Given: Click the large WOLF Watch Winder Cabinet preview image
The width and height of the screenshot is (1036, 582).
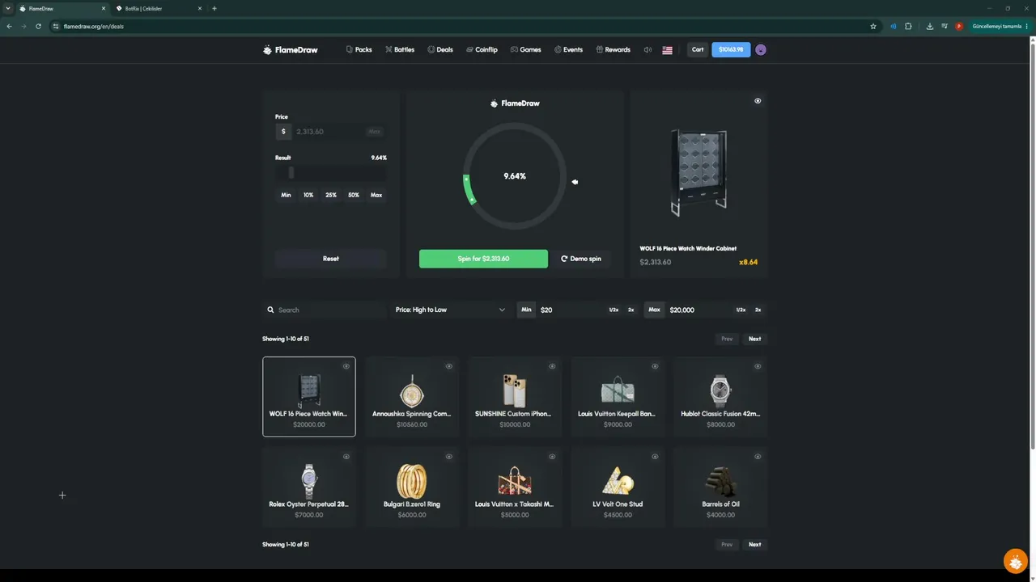Looking at the screenshot, I should pyautogui.click(x=699, y=172).
